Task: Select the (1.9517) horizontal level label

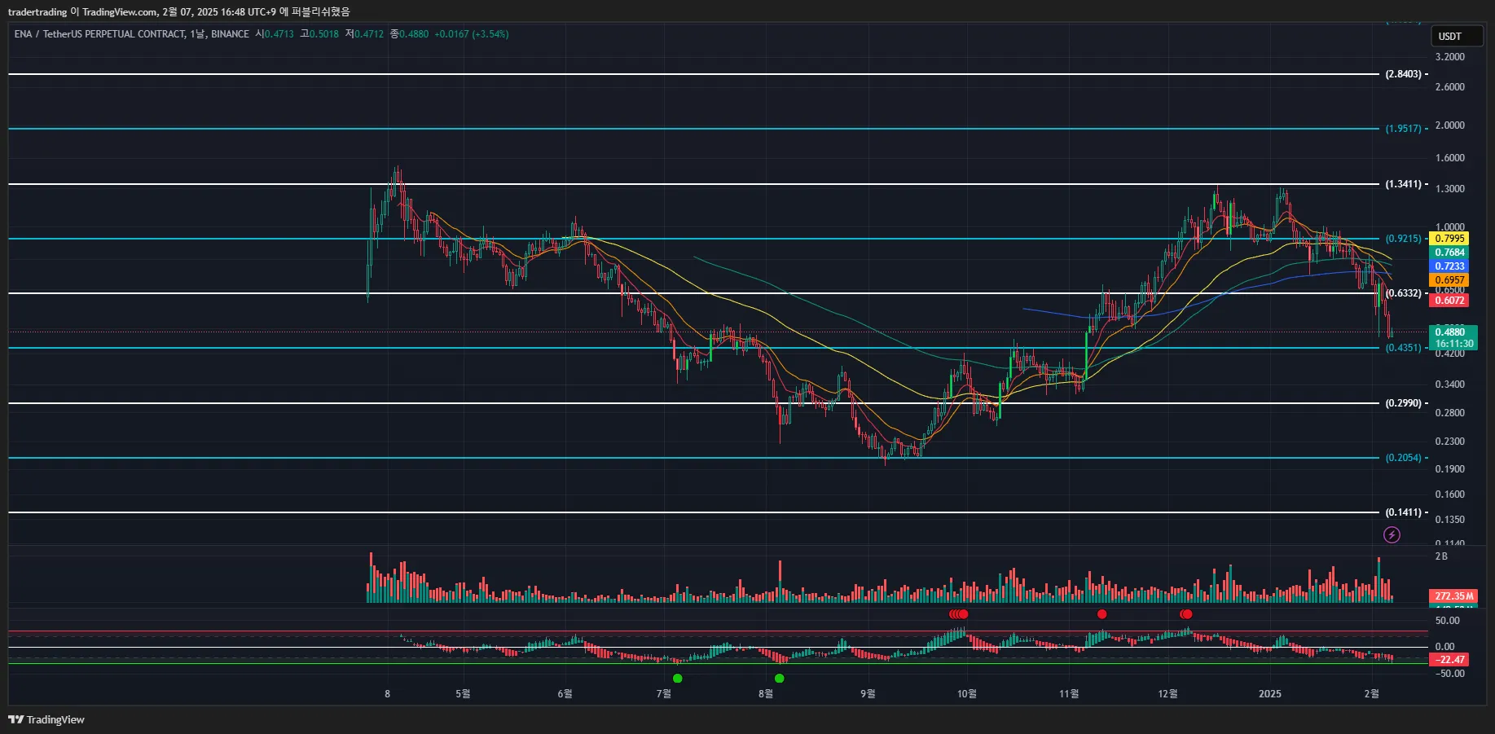Action: (1403, 129)
